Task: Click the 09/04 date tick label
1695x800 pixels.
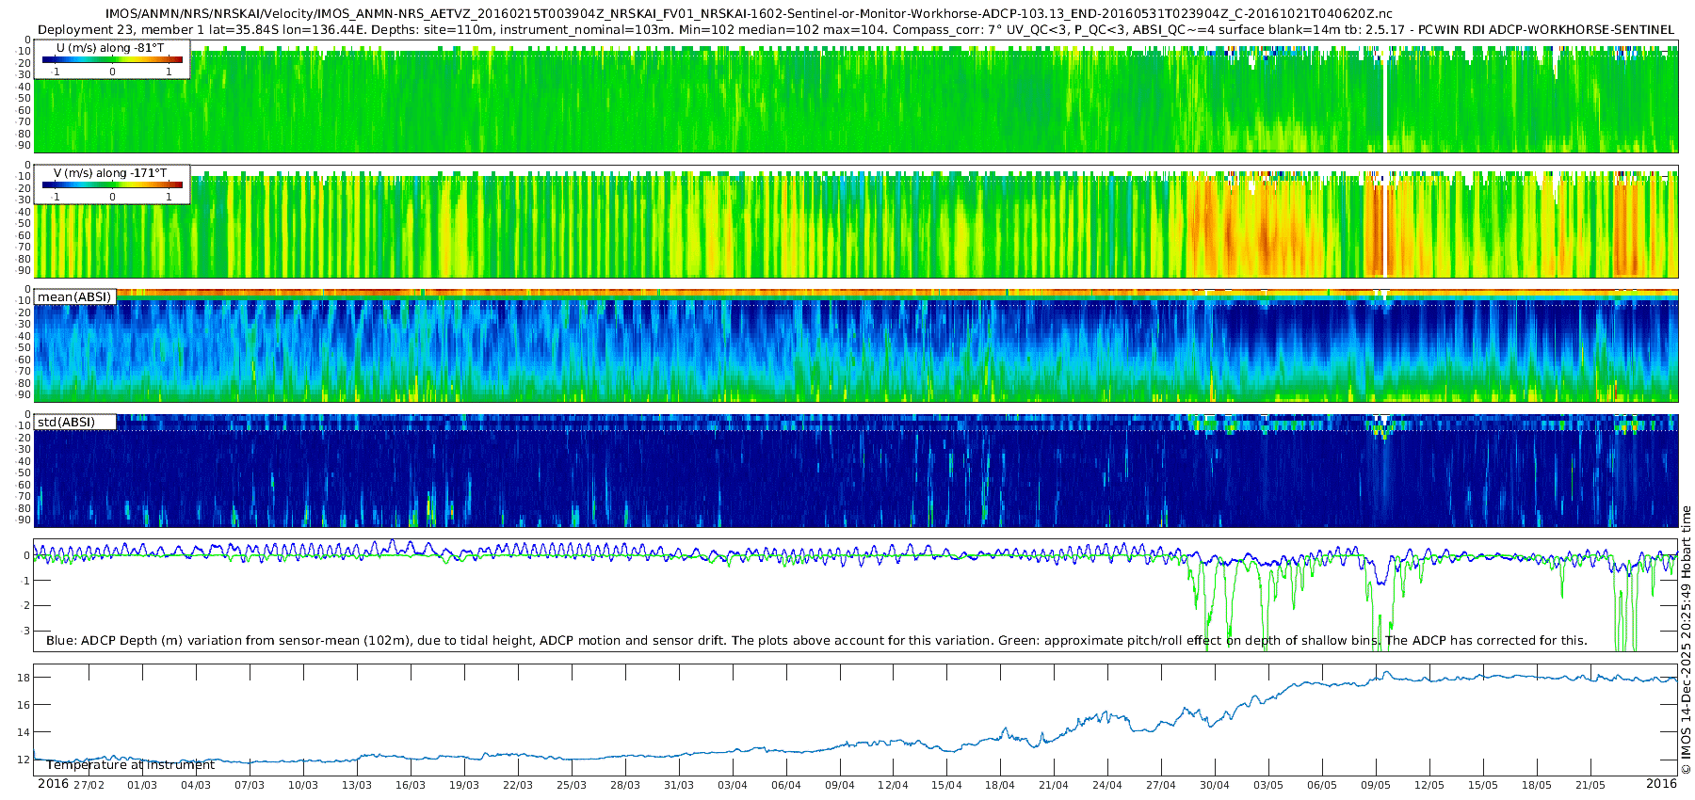Action: (840, 785)
